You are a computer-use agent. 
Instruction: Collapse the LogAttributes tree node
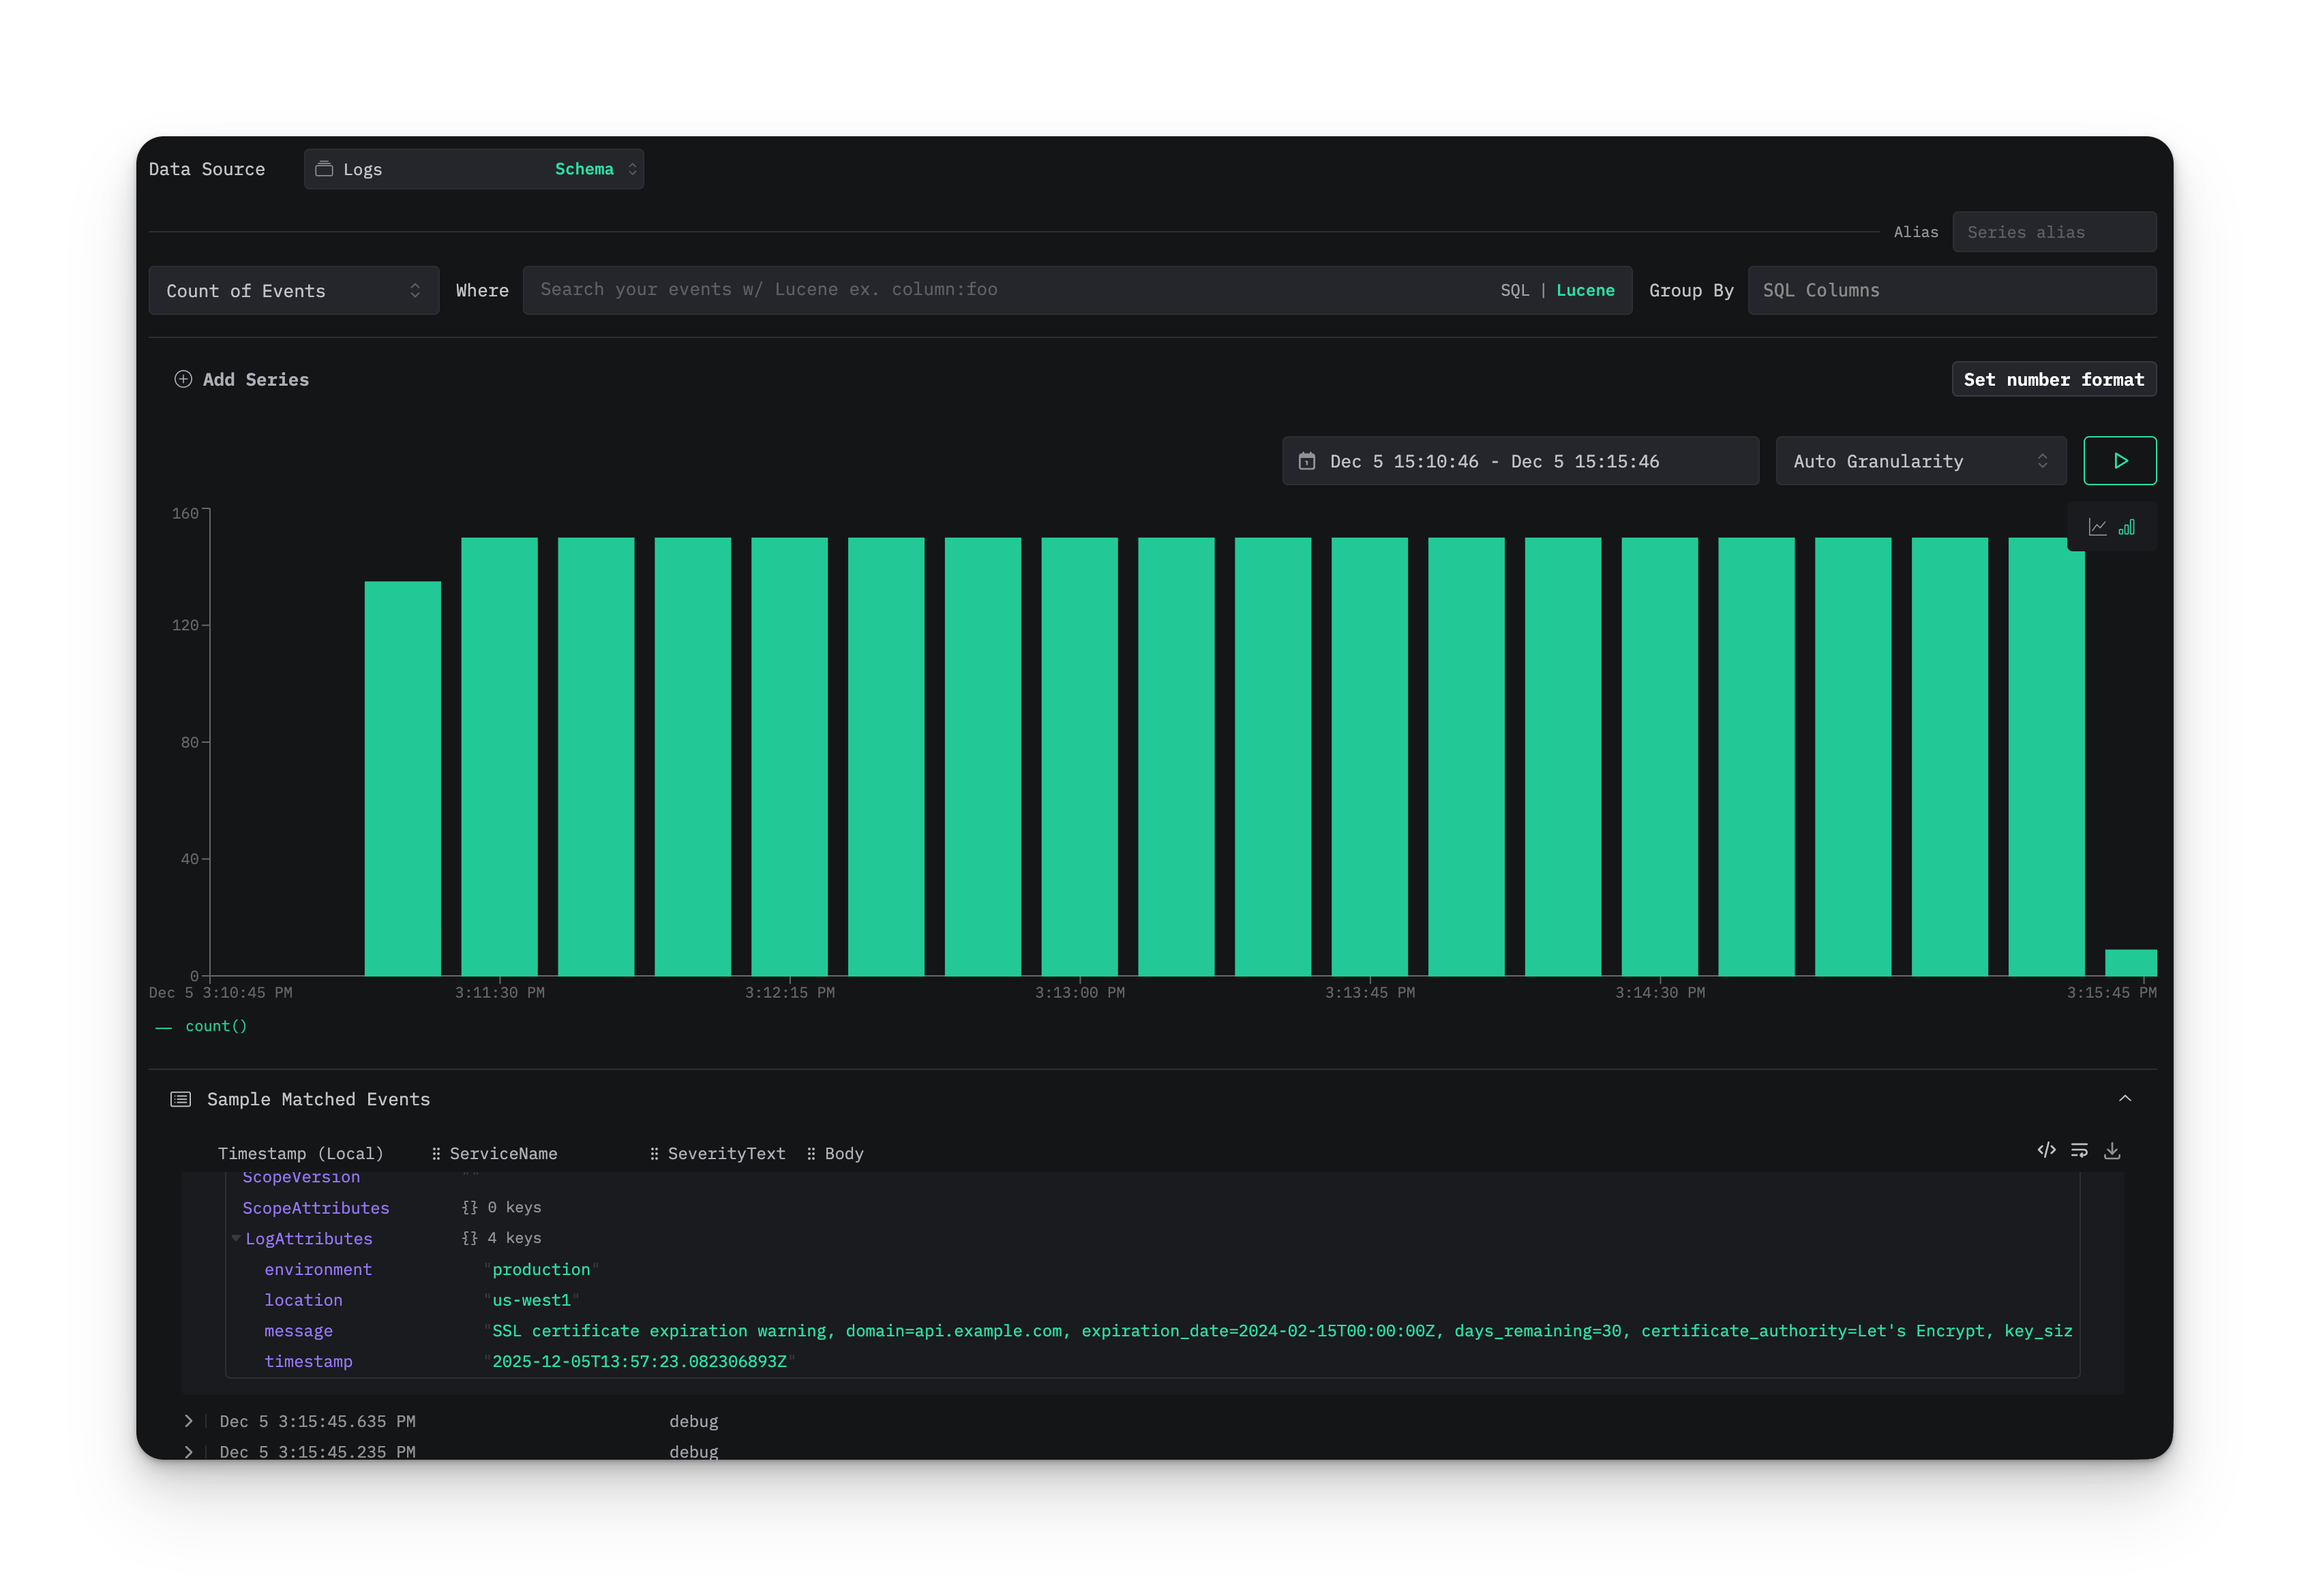pos(236,1238)
